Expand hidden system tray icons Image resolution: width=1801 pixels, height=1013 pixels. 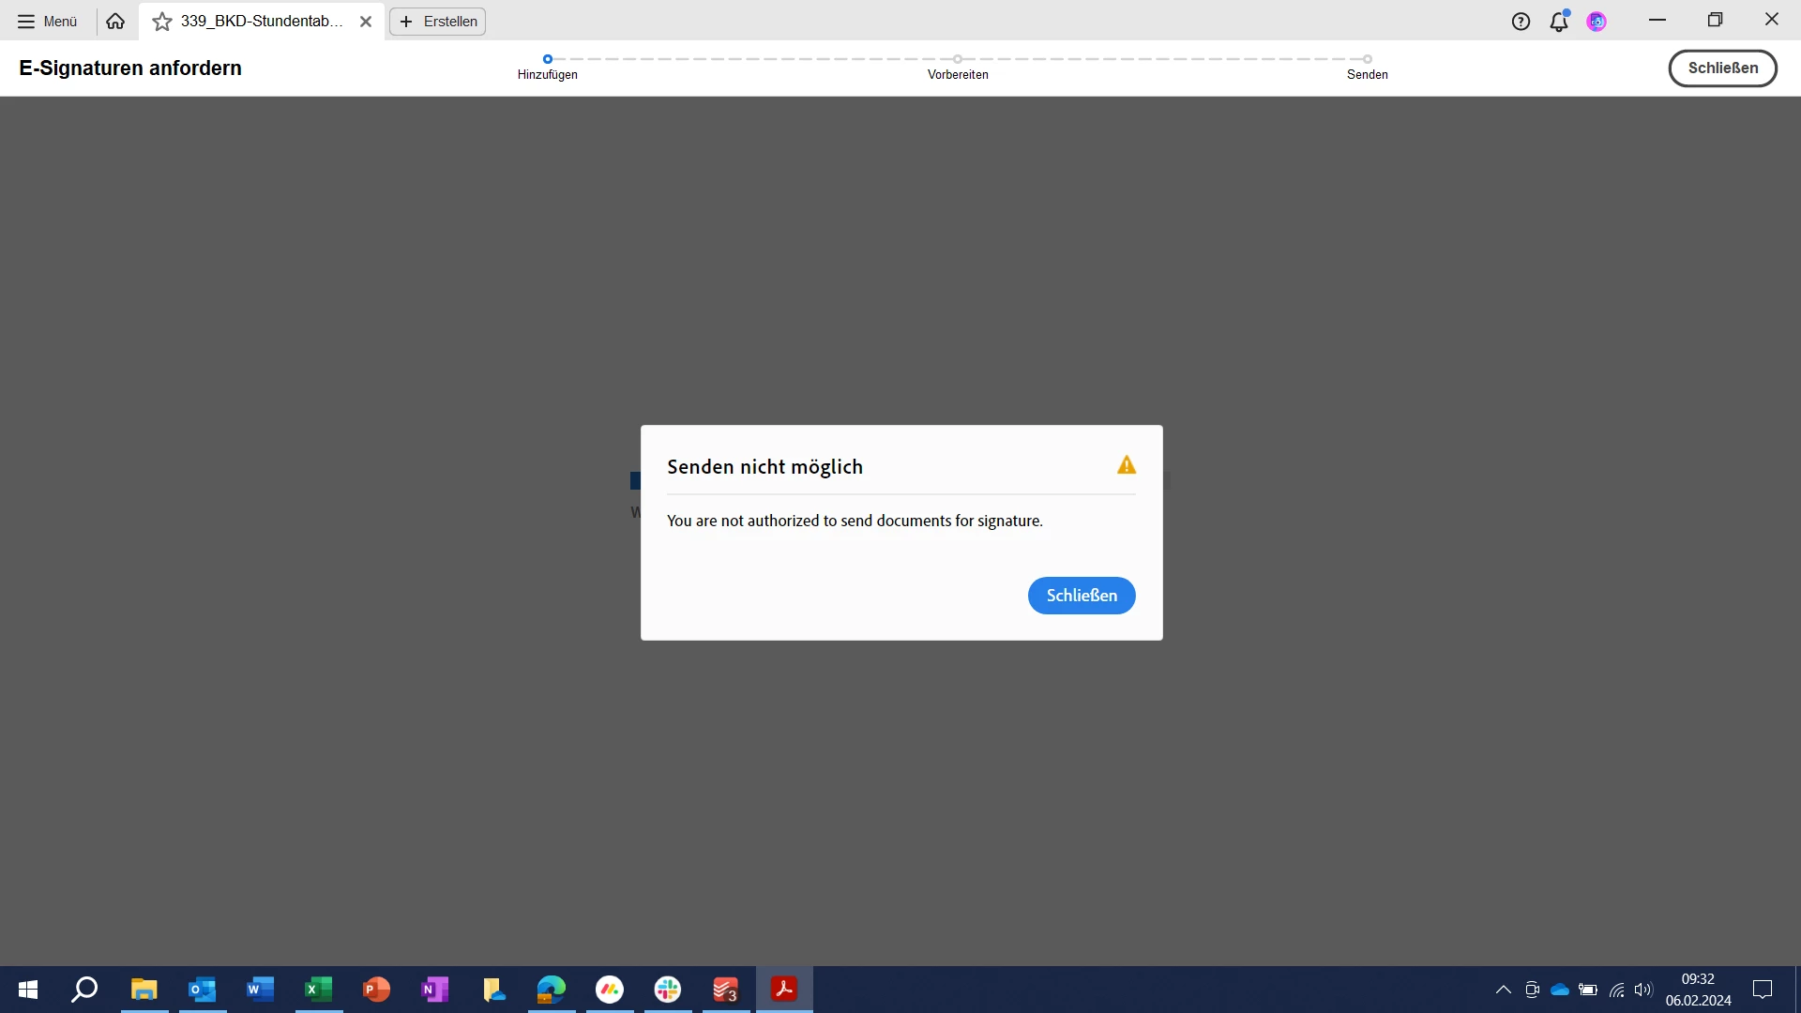pos(1503,990)
